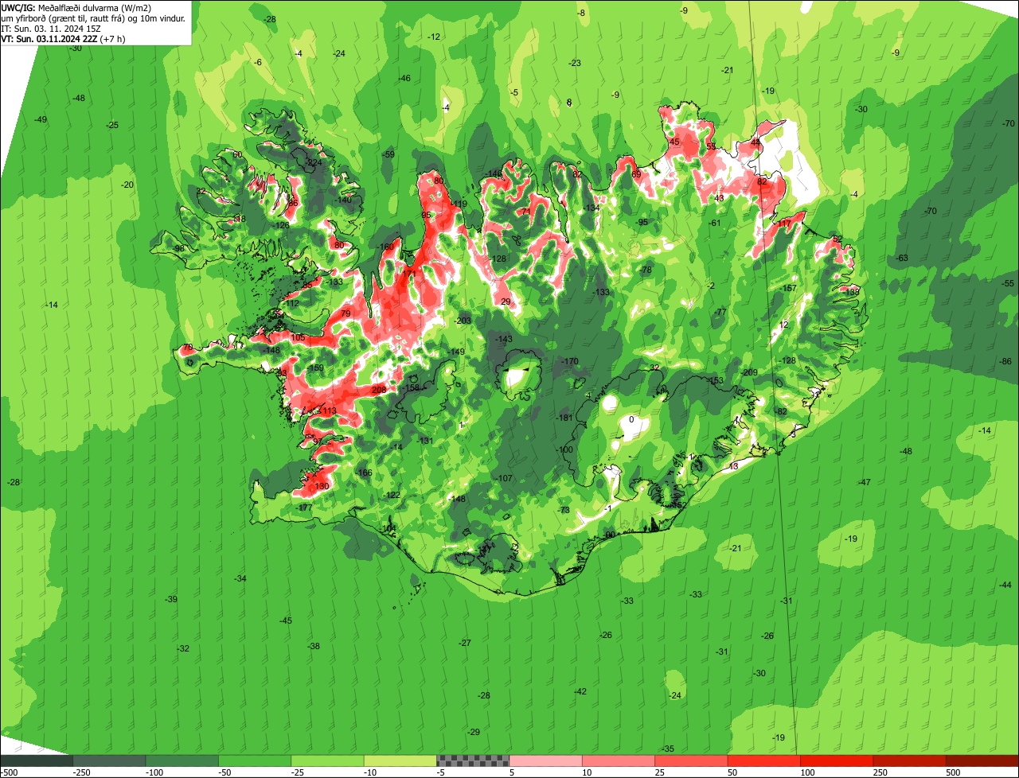Click the ocean value '-45' southwest of Iceland

point(286,620)
